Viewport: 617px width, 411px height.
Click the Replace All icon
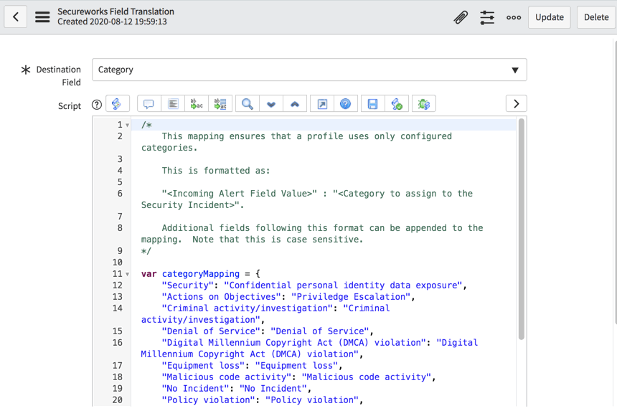point(220,104)
